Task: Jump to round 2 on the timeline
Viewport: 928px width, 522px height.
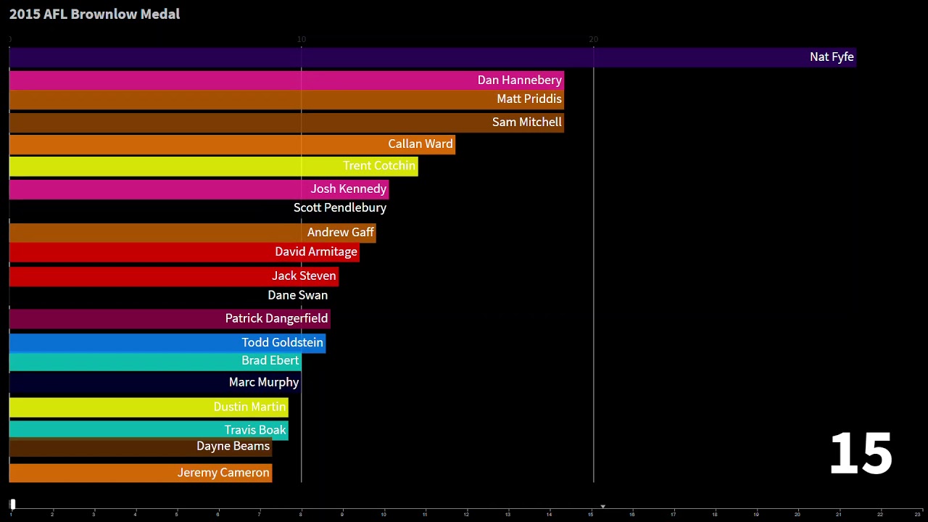Action: pos(52,514)
